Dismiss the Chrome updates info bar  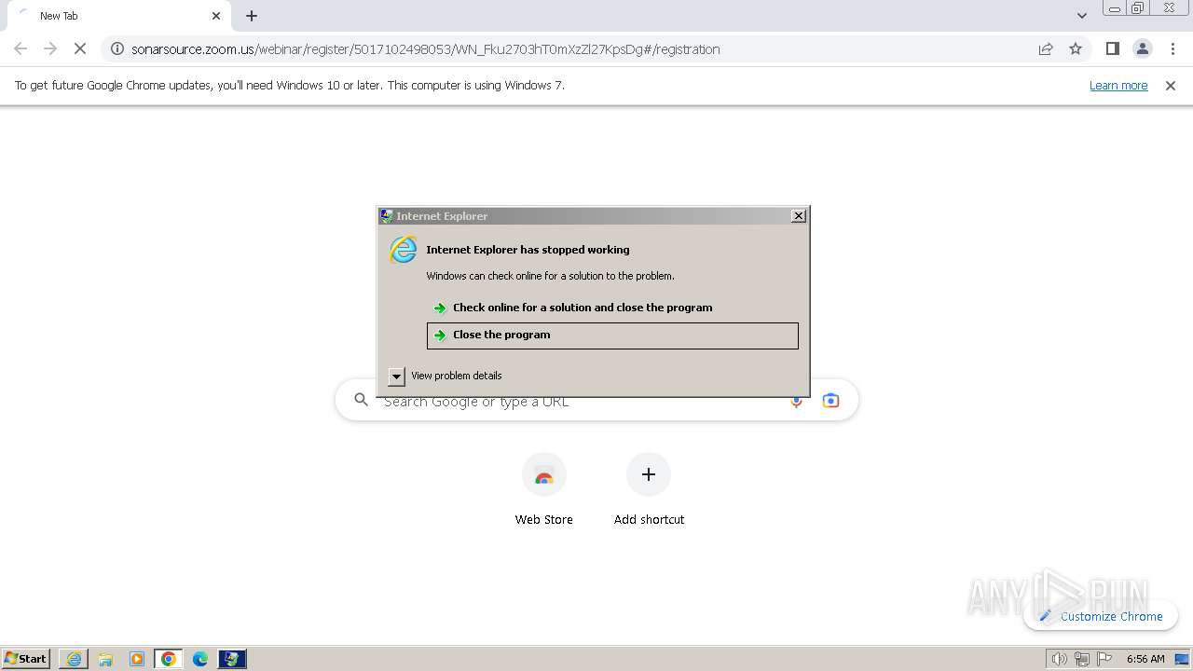tap(1171, 85)
